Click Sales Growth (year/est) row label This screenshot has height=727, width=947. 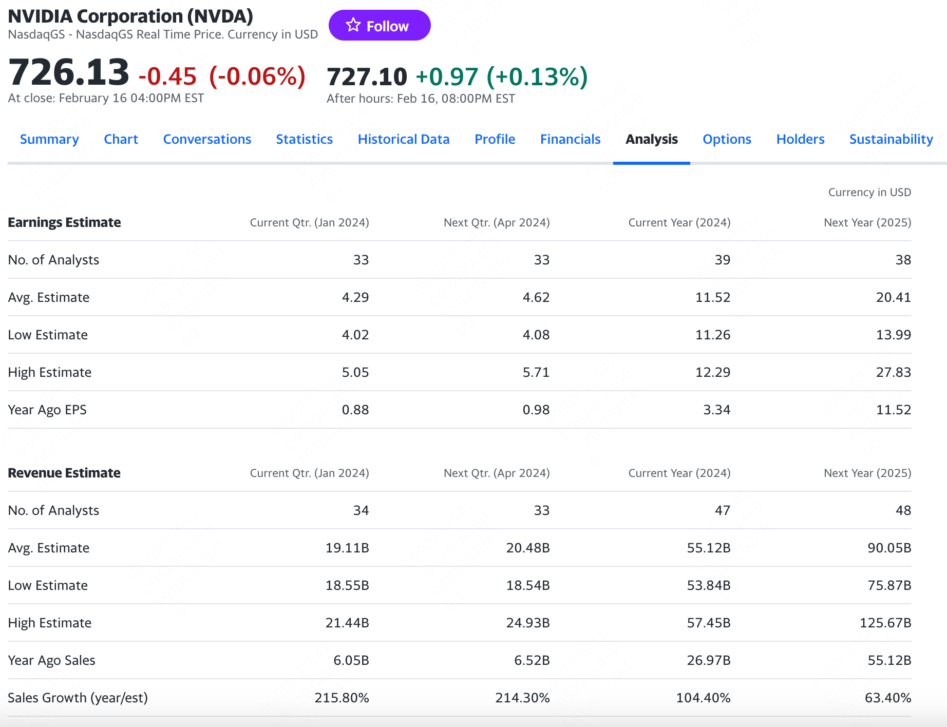click(x=78, y=698)
